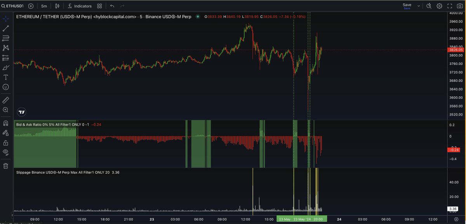Select the brush drawing tool

pyautogui.click(x=6, y=68)
